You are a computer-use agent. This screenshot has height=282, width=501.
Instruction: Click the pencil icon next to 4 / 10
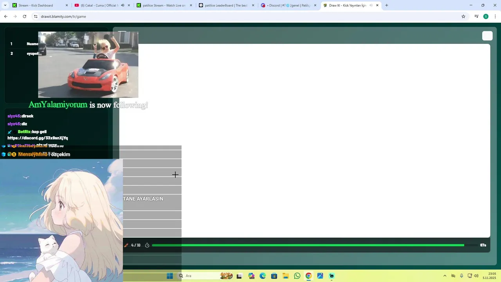(126, 245)
